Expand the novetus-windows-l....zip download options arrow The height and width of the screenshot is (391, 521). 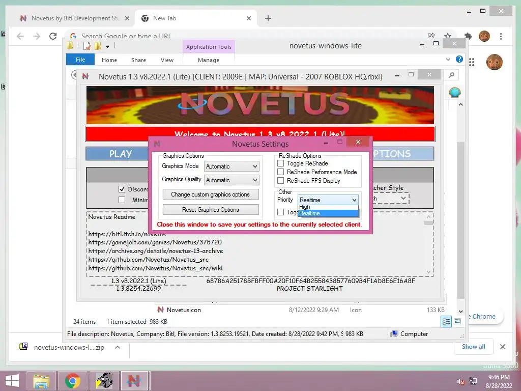point(118,347)
